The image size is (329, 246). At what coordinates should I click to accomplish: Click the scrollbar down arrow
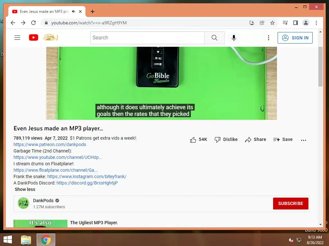(x=320, y=225)
